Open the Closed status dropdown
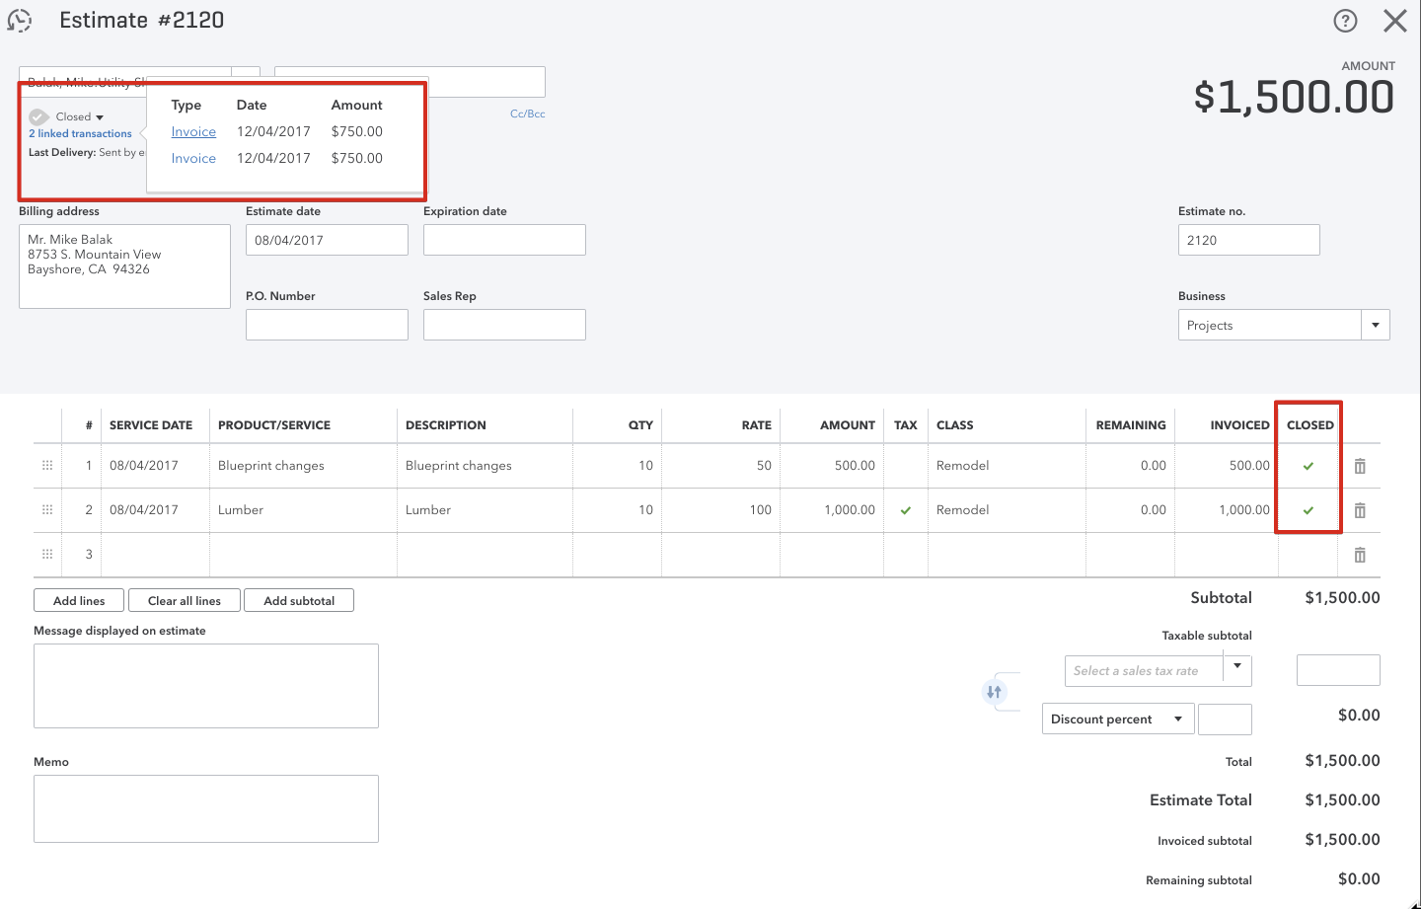1421x909 pixels. coord(80,116)
